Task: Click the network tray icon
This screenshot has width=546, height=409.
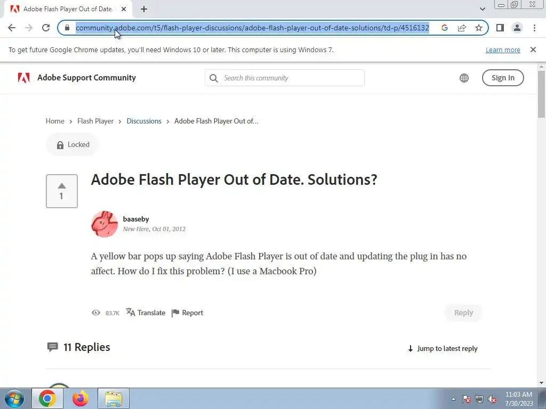Action: pyautogui.click(x=479, y=399)
